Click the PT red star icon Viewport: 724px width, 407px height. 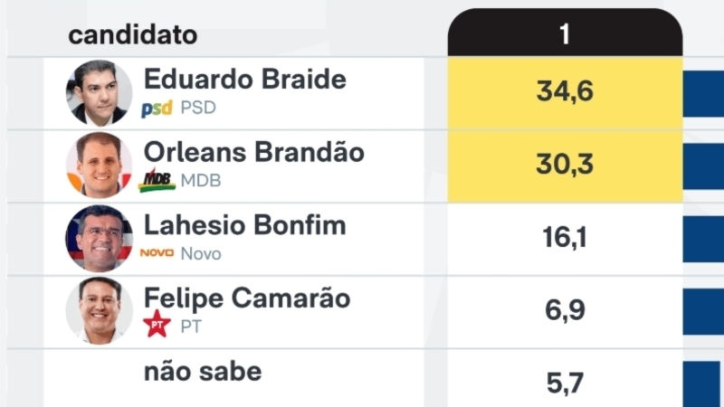(x=157, y=325)
